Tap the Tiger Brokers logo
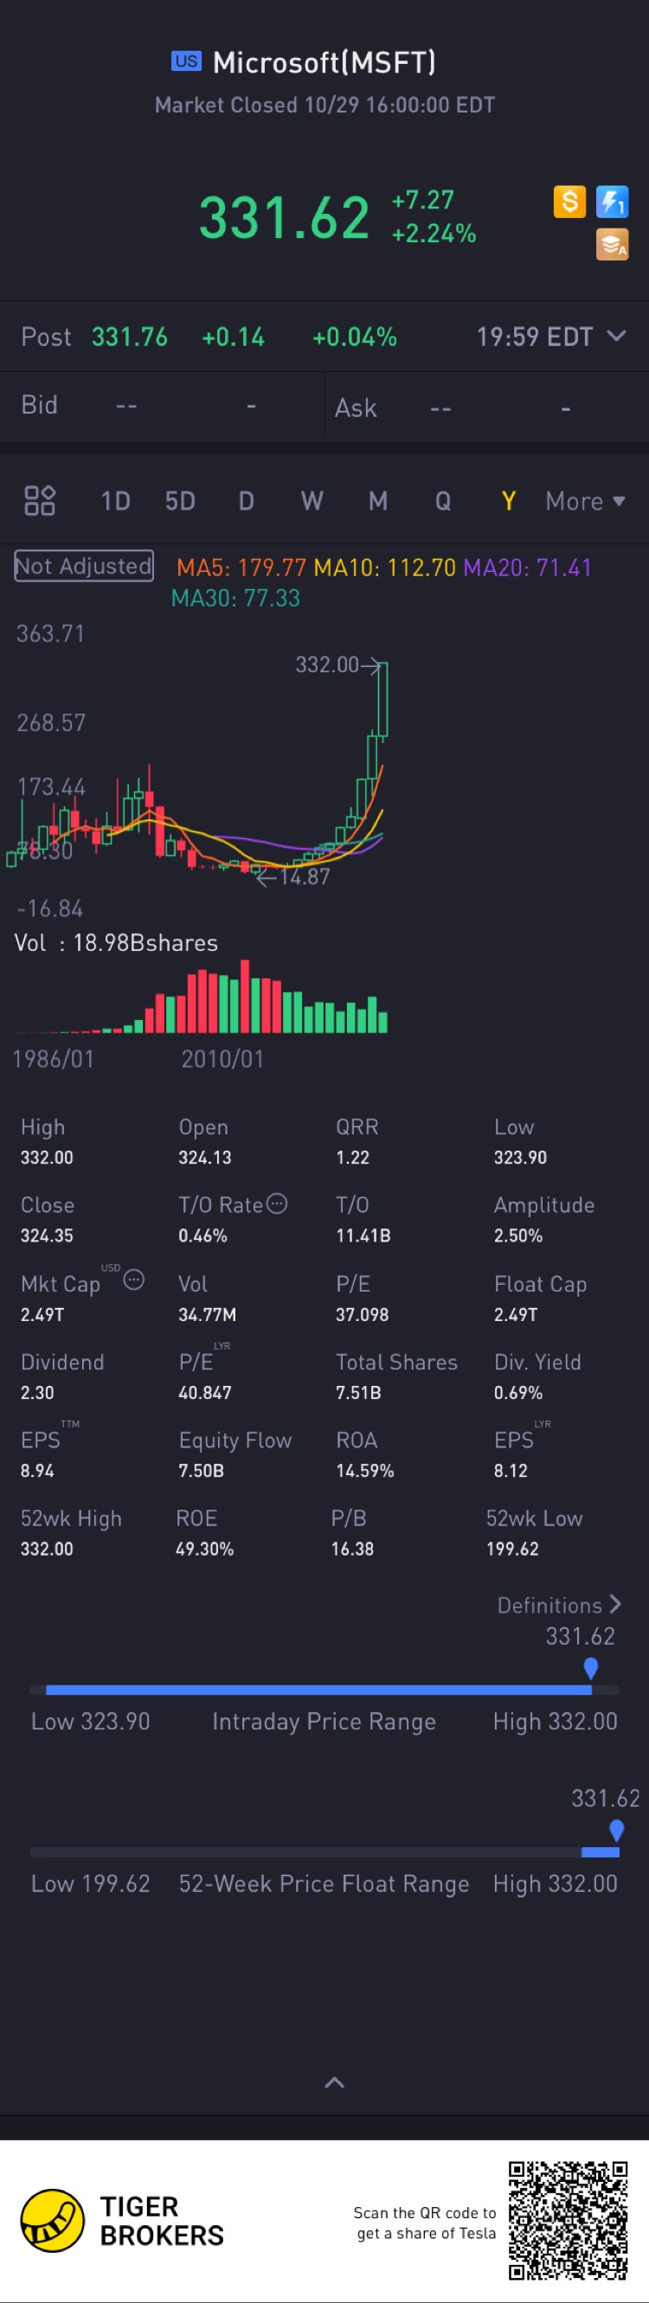 pos(53,2221)
